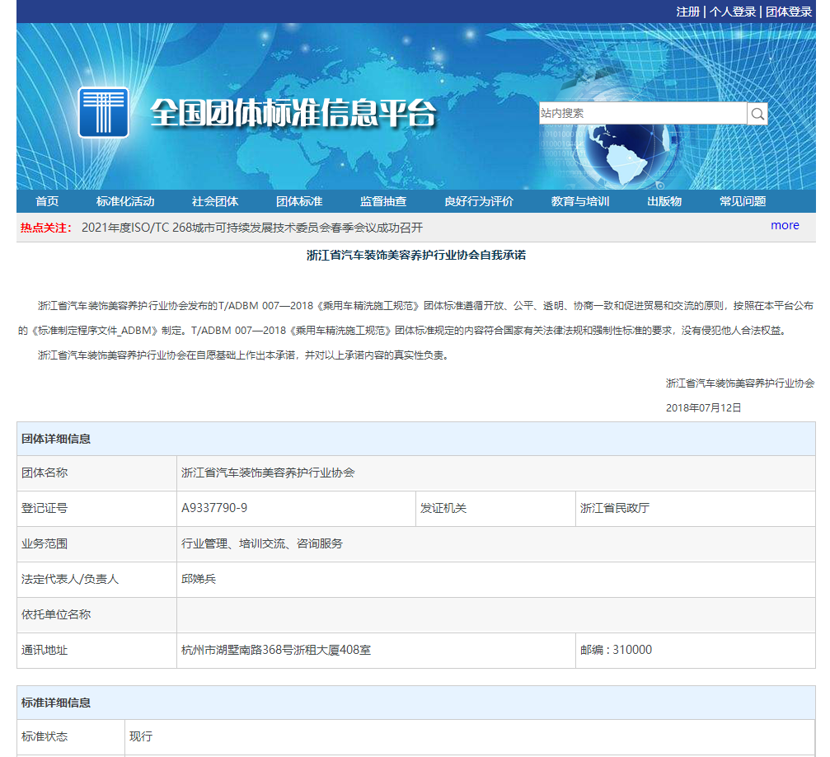Screen dimensions: 830x757
Task: Click the 标准状态 现行 status cell
Action: (x=140, y=736)
